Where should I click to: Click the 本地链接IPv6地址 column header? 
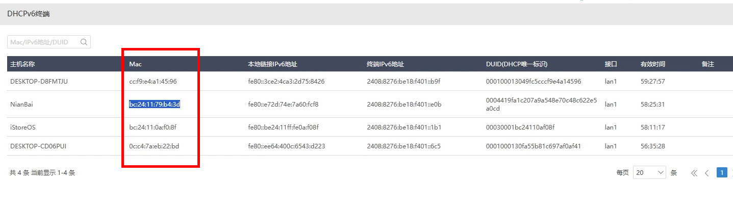(x=272, y=64)
